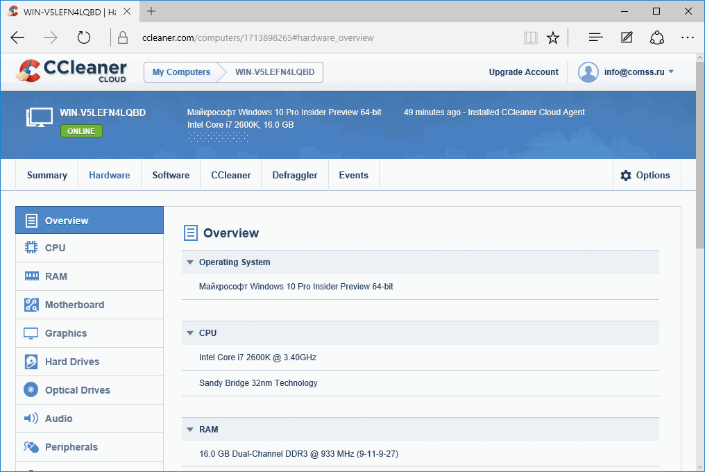Collapse the RAM details section

[190, 429]
